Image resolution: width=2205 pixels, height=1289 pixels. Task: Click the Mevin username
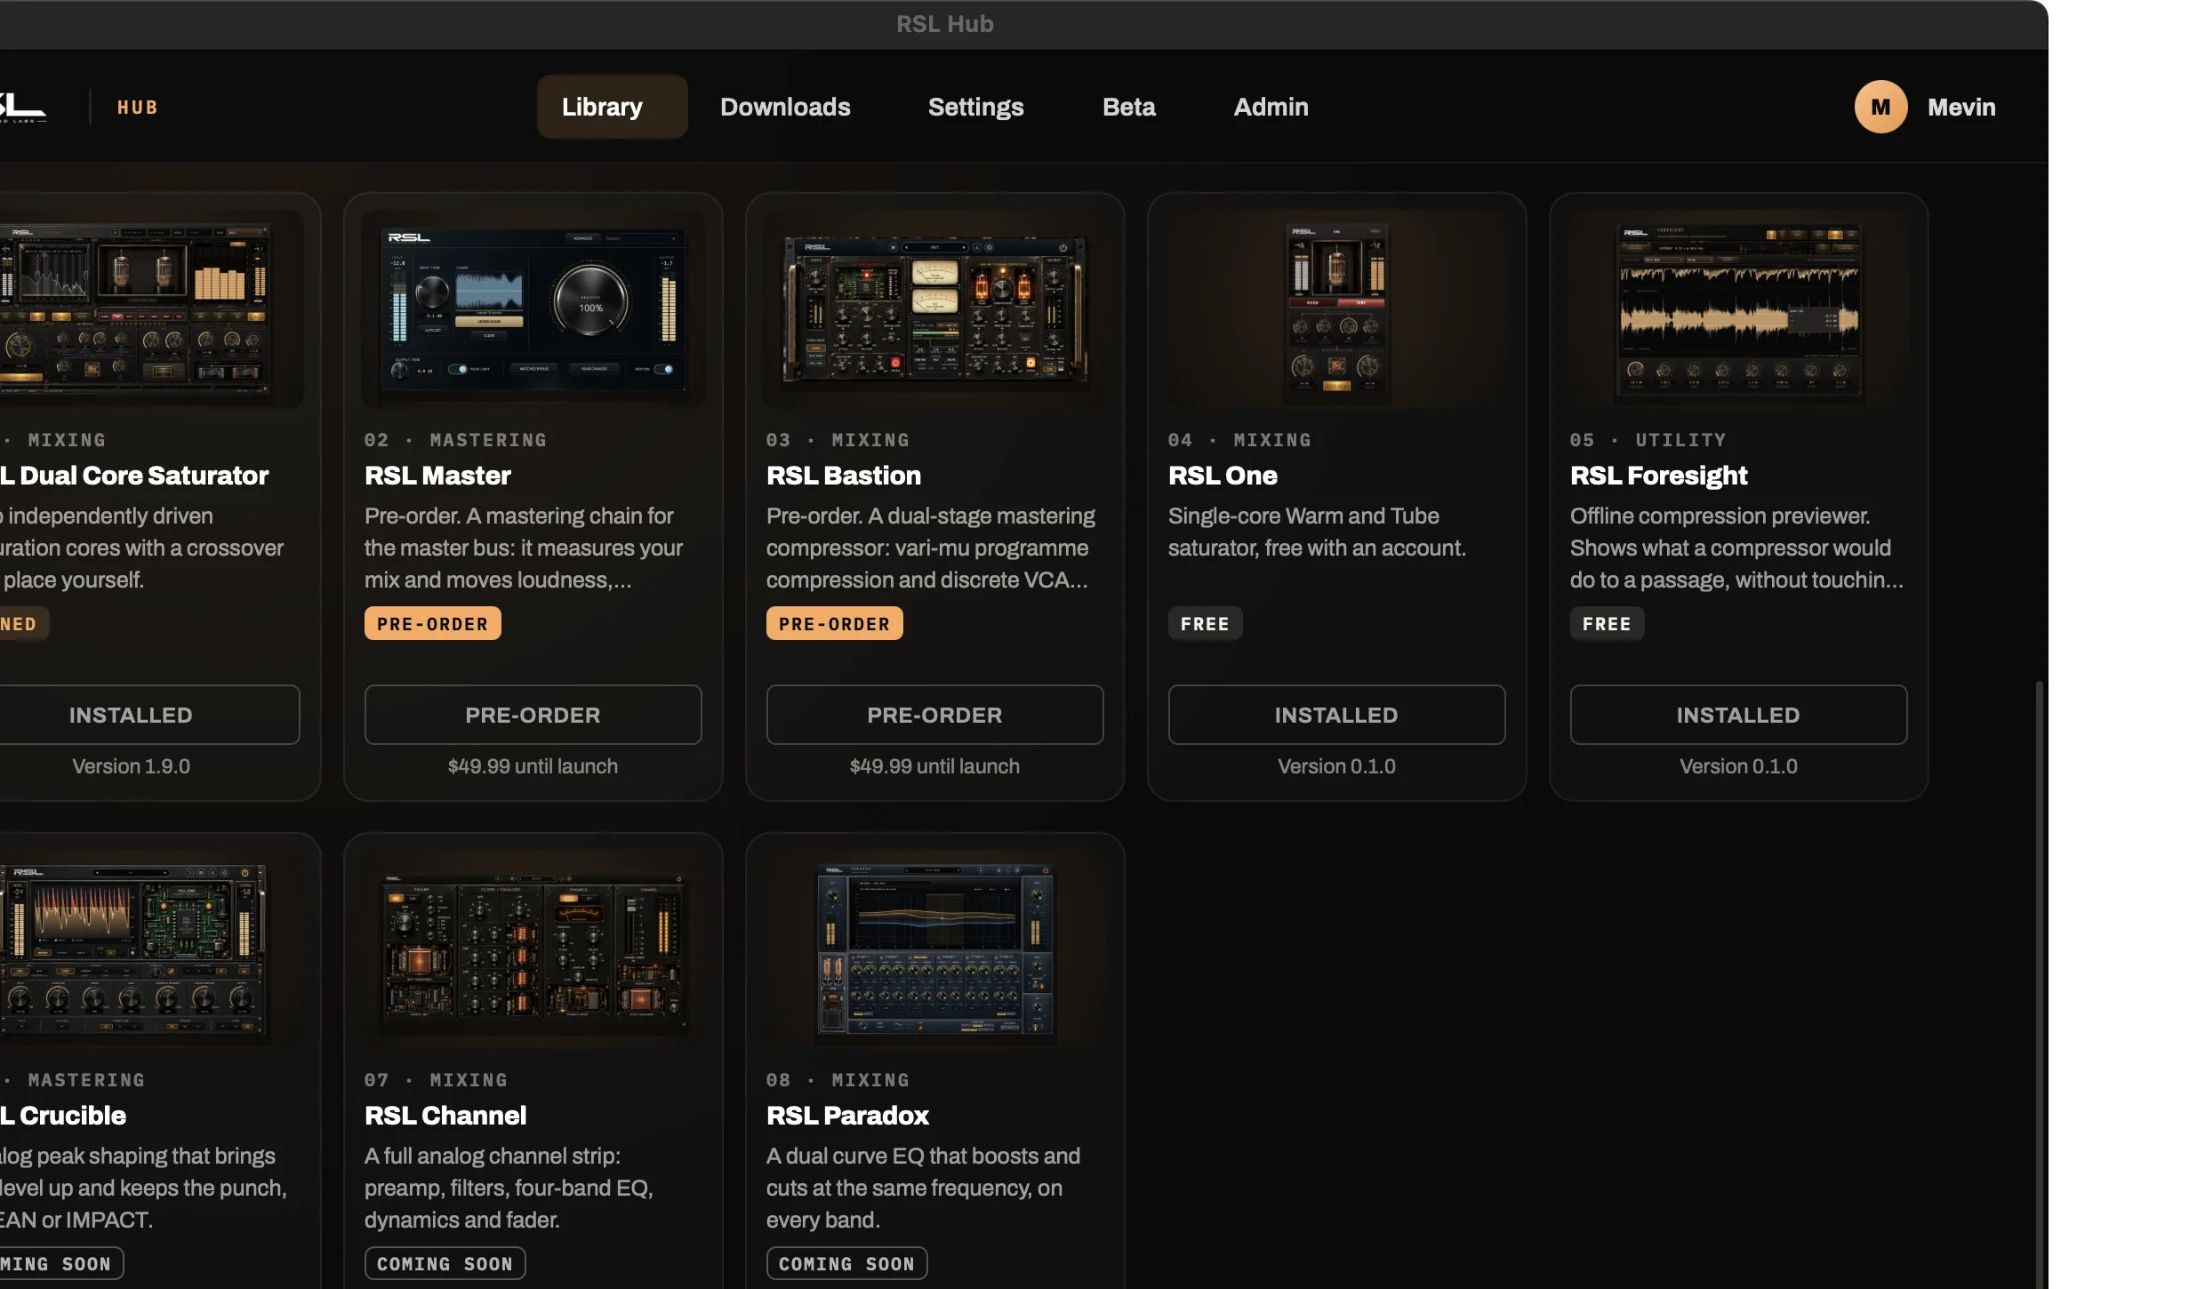(1961, 107)
